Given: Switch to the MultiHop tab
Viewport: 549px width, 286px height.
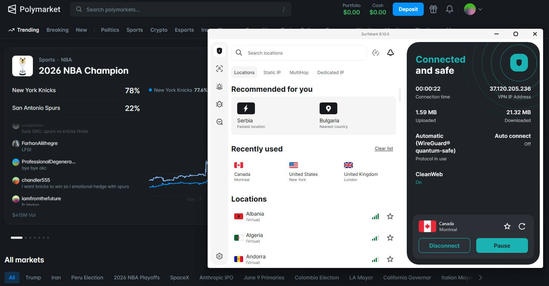Looking at the screenshot, I should tap(299, 73).
